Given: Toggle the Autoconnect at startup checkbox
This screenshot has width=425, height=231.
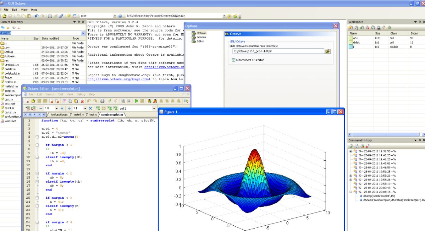Looking at the screenshot, I should [233, 60].
